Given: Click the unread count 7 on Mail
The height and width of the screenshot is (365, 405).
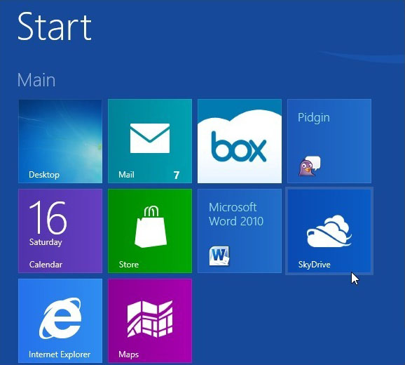Looking at the screenshot, I should tap(177, 175).
